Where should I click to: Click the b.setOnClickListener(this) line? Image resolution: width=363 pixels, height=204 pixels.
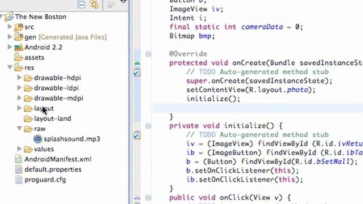click(x=243, y=171)
